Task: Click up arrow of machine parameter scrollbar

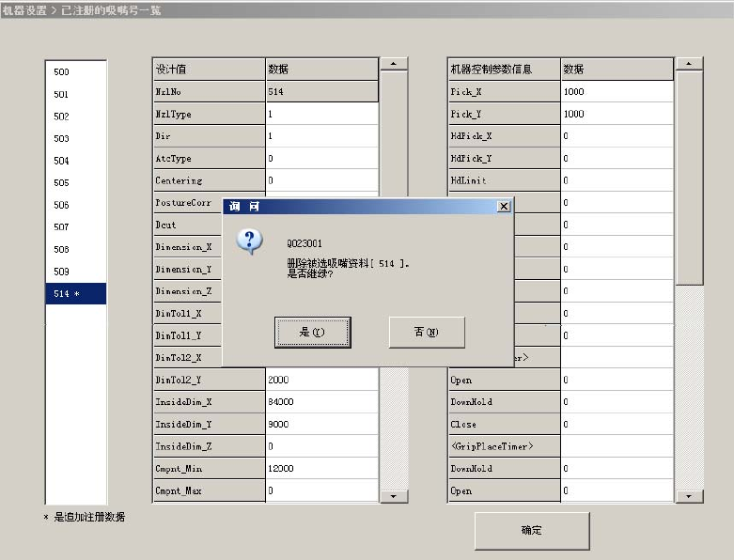Action: (689, 64)
